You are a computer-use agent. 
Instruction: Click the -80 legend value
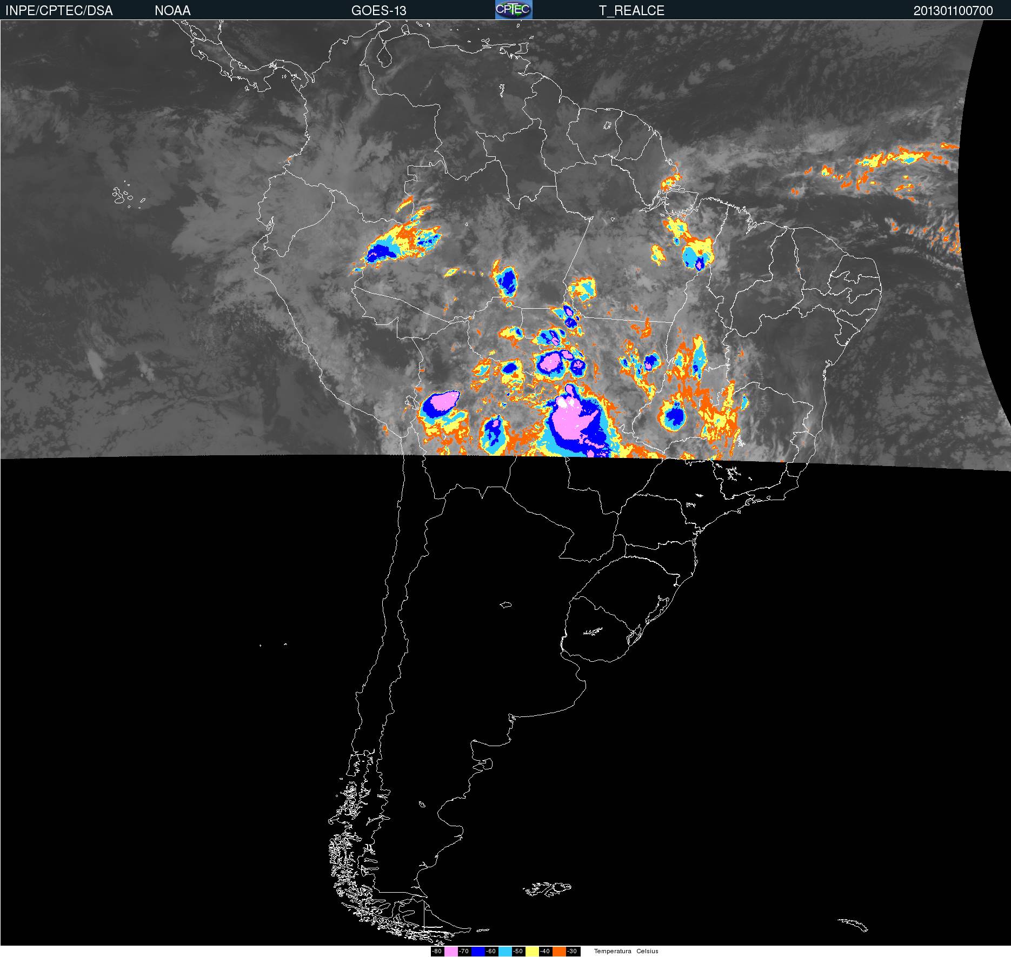point(437,952)
